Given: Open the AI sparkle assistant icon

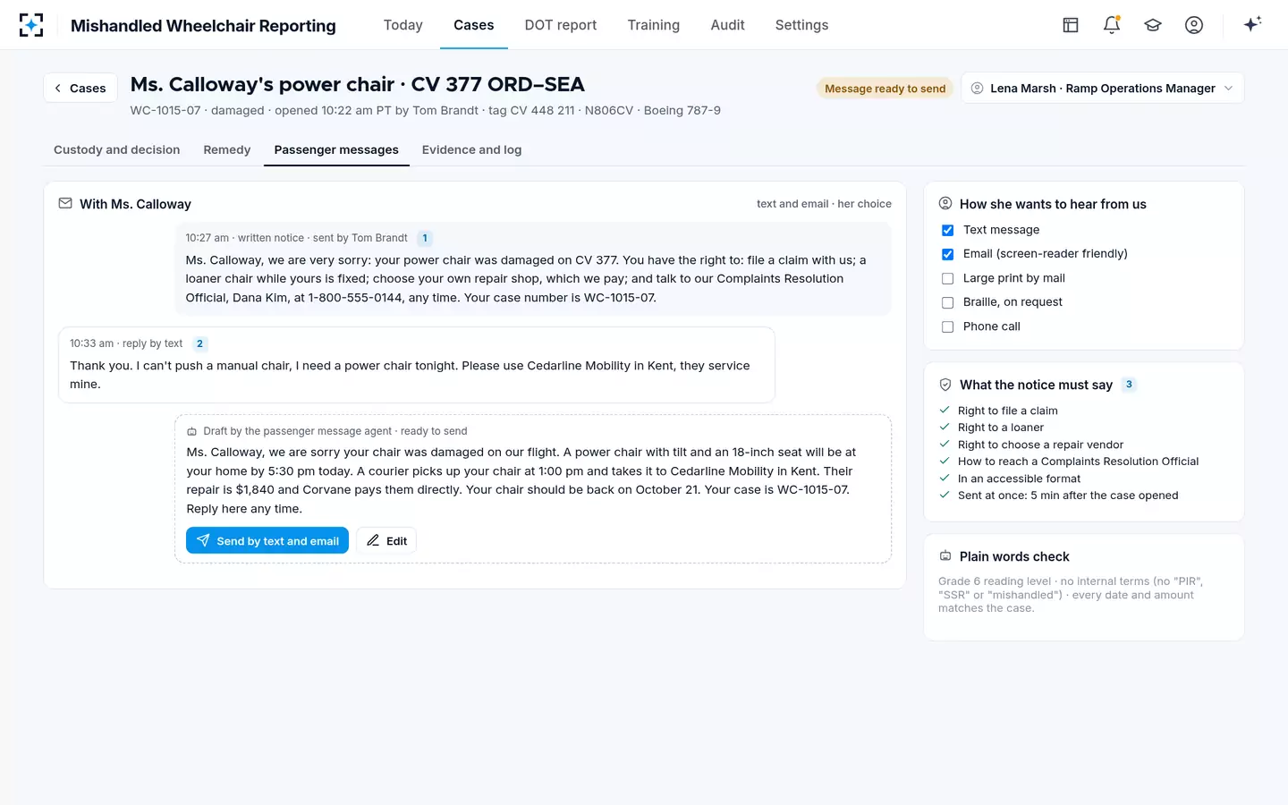Looking at the screenshot, I should [x=1252, y=24].
